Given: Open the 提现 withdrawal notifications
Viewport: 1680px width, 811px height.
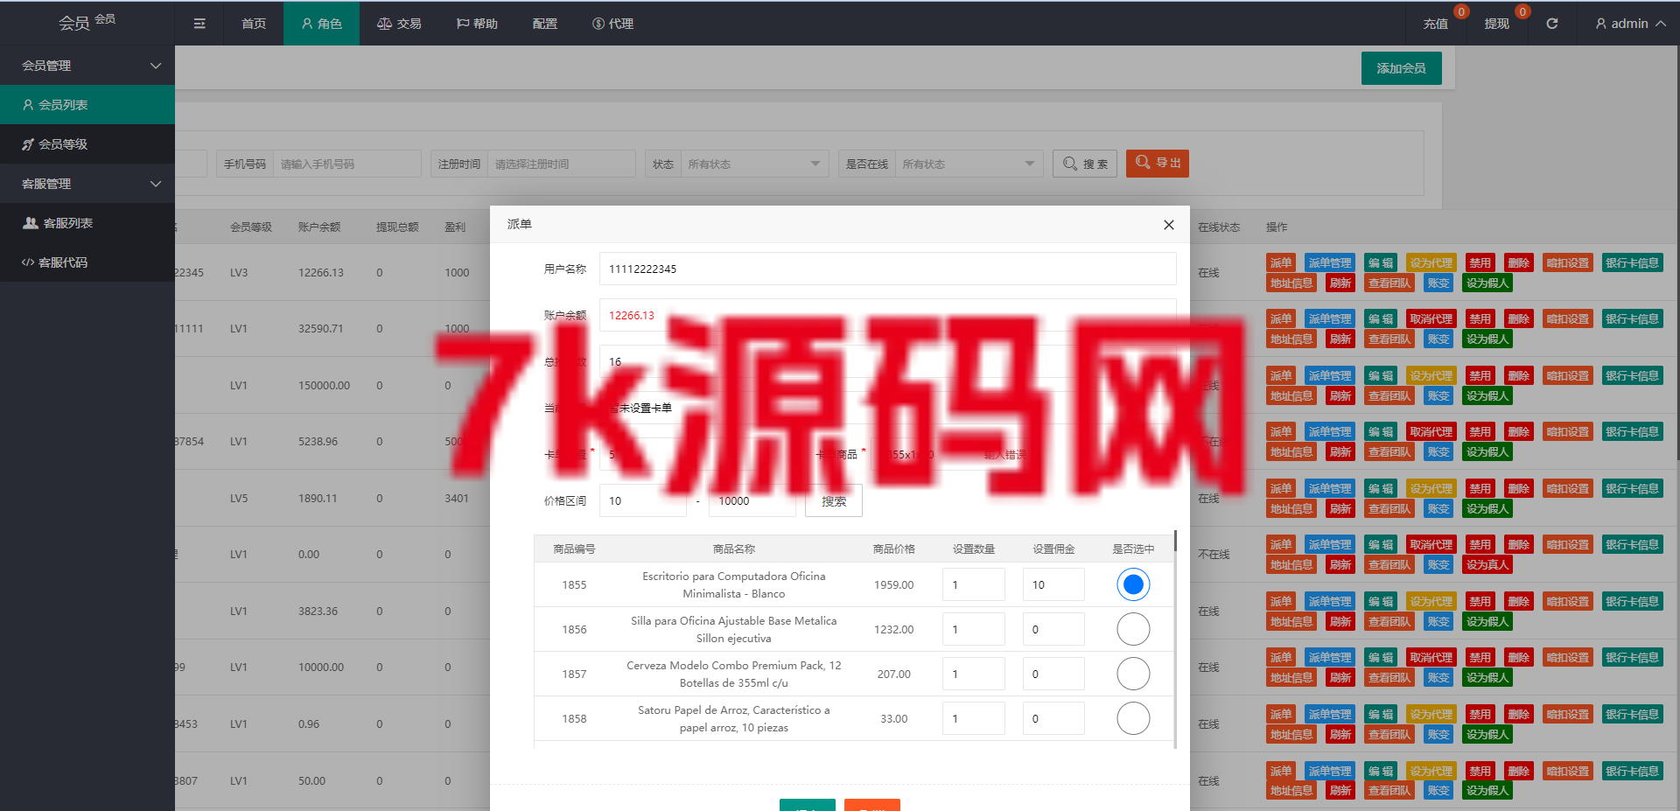Looking at the screenshot, I should [x=1496, y=24].
